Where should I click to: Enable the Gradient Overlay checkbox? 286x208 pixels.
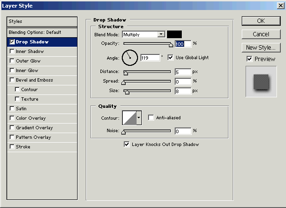point(12,127)
